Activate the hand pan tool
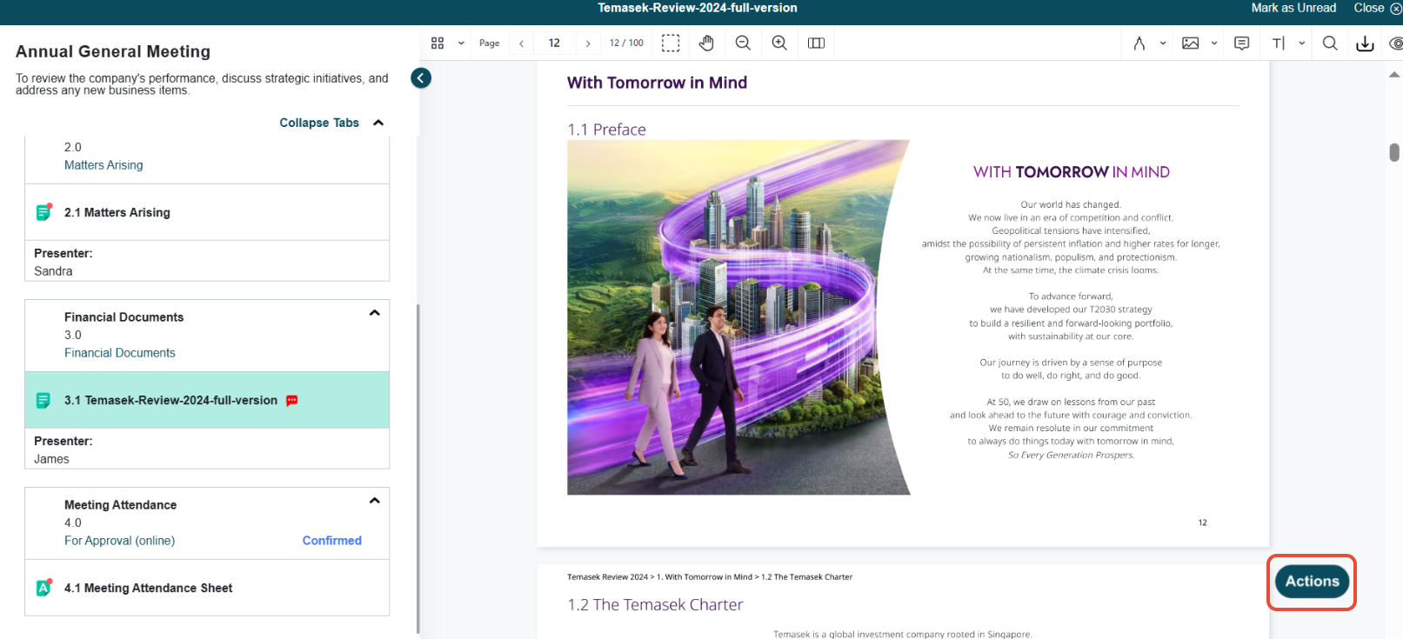This screenshot has width=1403, height=639. 706,43
